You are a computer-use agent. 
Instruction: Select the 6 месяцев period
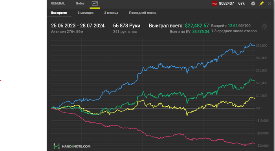[x=86, y=13]
